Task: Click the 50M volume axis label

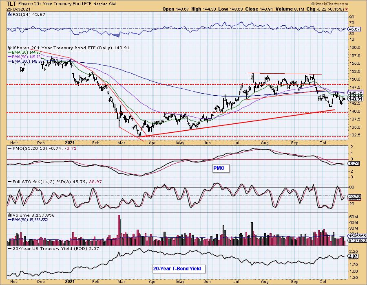Action: (354, 217)
